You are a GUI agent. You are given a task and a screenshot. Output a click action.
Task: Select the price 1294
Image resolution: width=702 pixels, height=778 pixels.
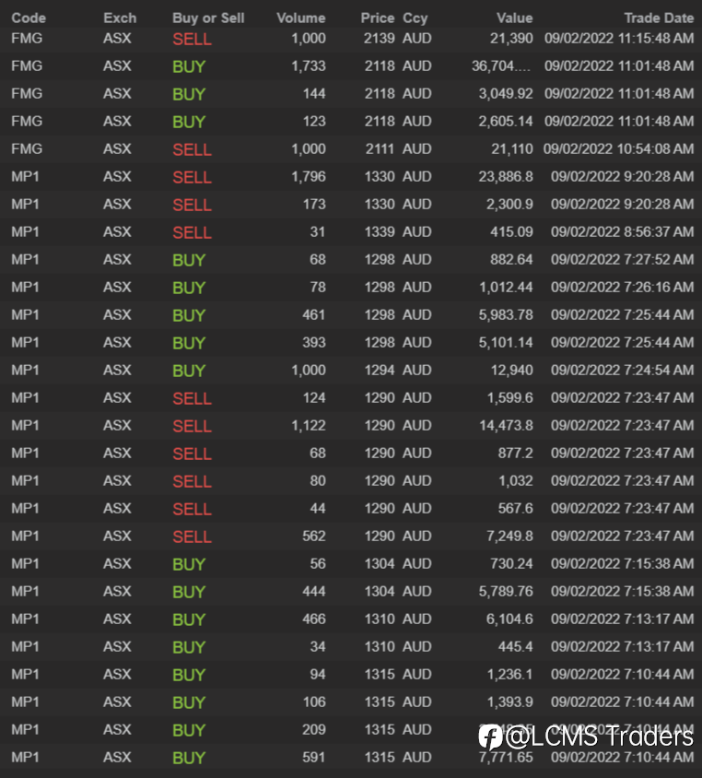click(x=380, y=371)
